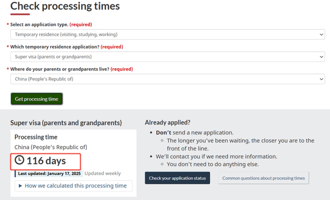Click the clock icon beside 116 days

point(19,160)
